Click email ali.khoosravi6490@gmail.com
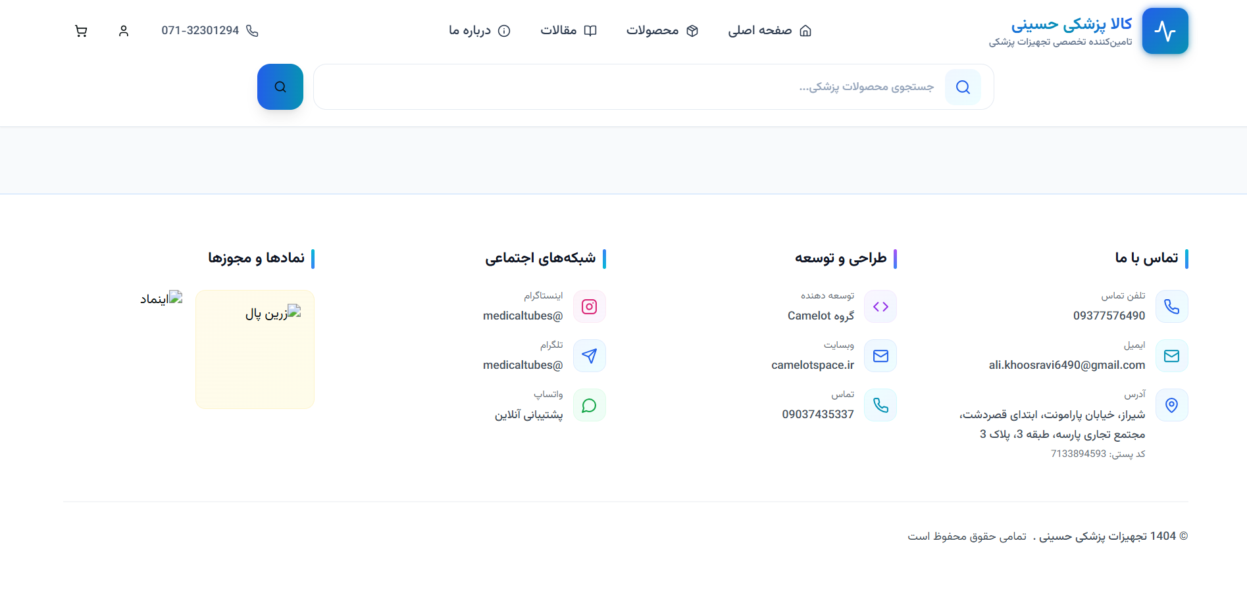The width and height of the screenshot is (1247, 597). point(1067,365)
